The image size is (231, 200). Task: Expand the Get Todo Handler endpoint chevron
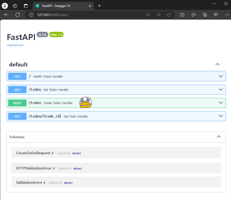coord(221,116)
